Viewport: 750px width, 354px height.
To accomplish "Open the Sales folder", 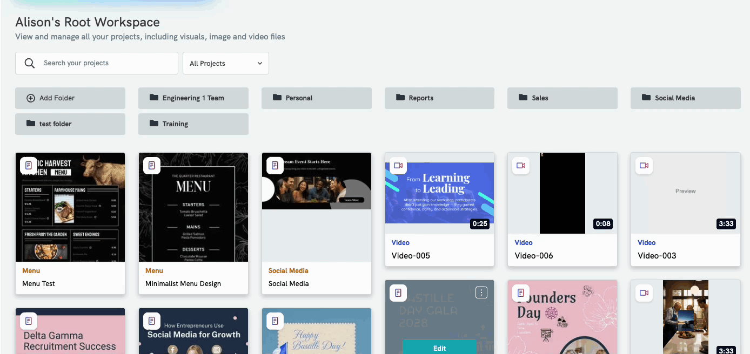I will tap(562, 98).
